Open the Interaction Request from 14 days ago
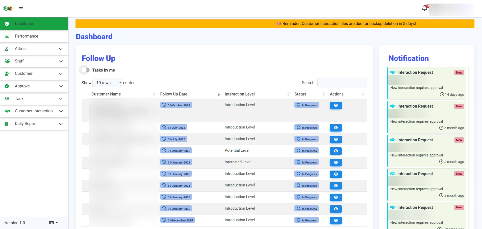The image size is (482, 229). pyautogui.click(x=427, y=83)
